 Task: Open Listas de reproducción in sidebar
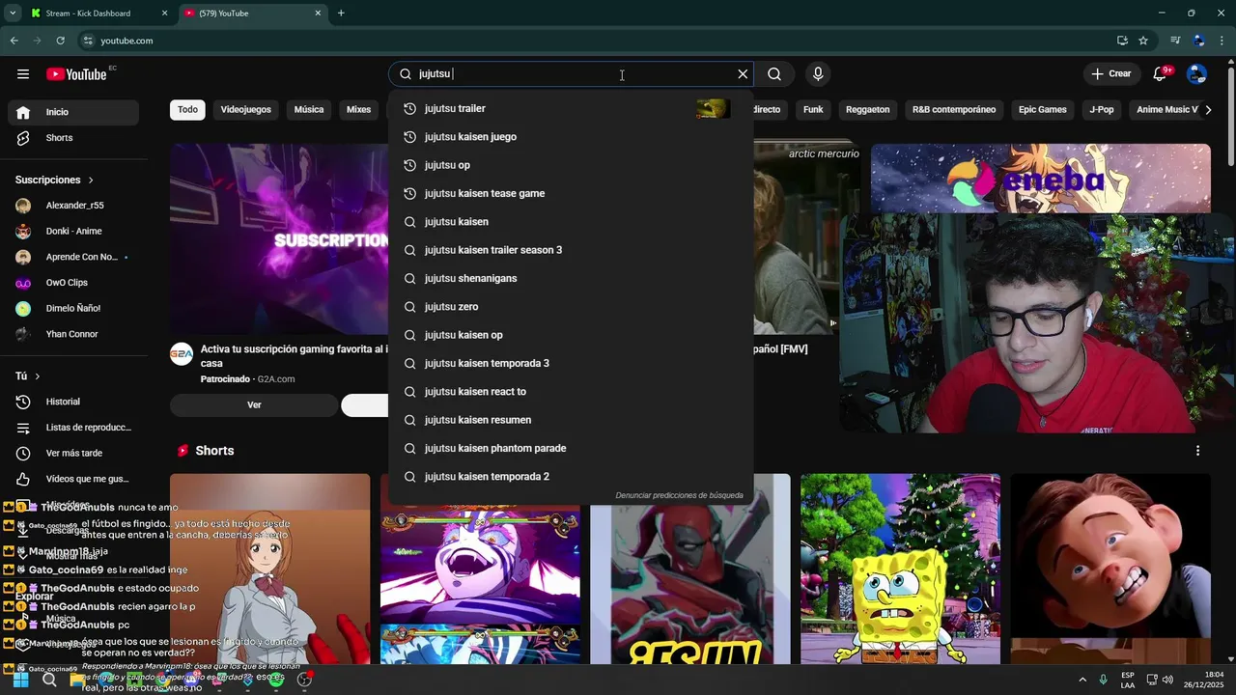coord(73,428)
